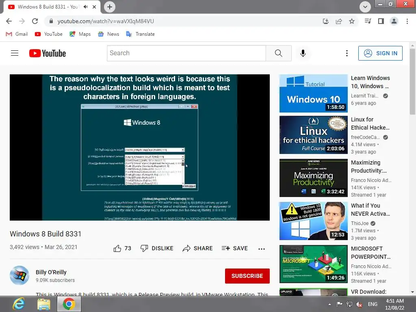Close the Windows 8 Build 8331 tab
Screen dimensions: 416x312
tap(94, 7)
